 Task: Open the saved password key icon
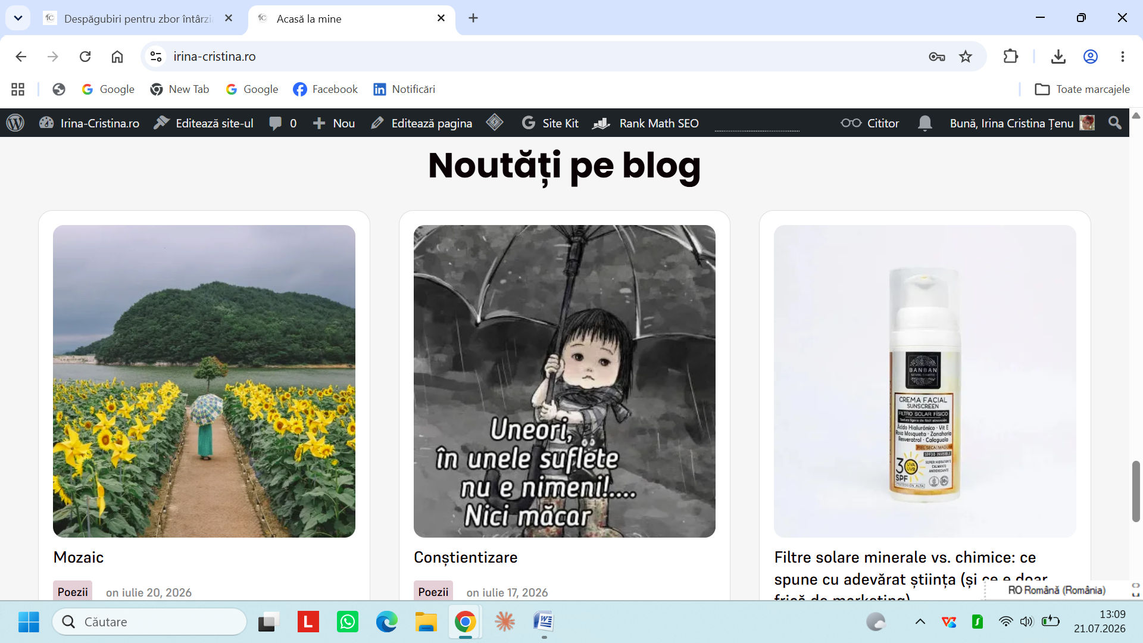point(937,57)
